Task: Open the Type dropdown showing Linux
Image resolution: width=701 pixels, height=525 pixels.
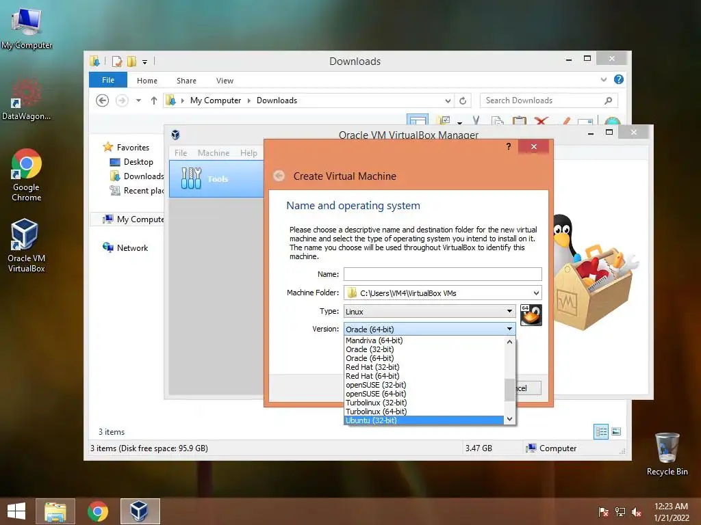Action: tap(429, 311)
